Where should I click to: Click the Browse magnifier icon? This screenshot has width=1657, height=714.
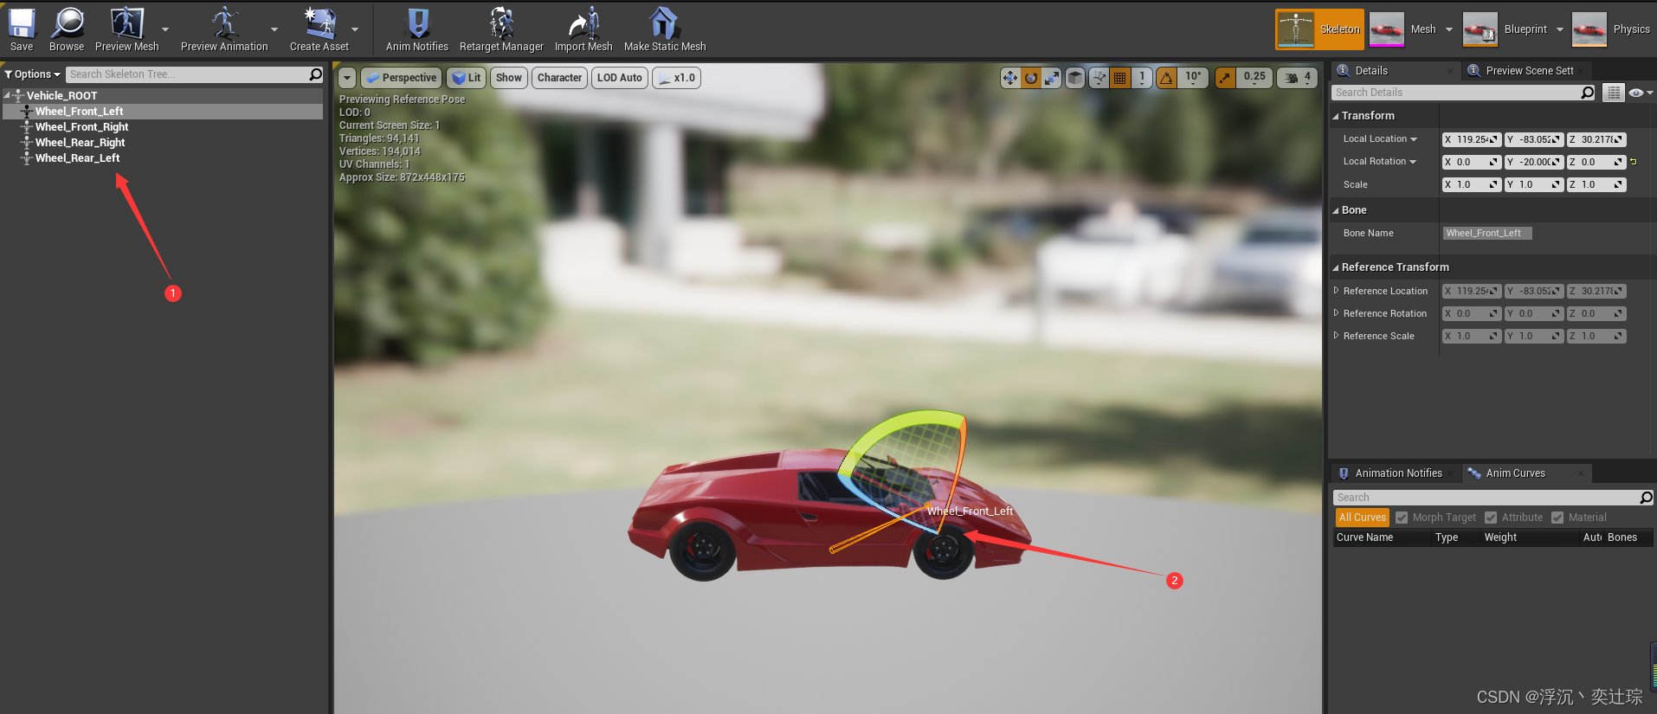(67, 23)
